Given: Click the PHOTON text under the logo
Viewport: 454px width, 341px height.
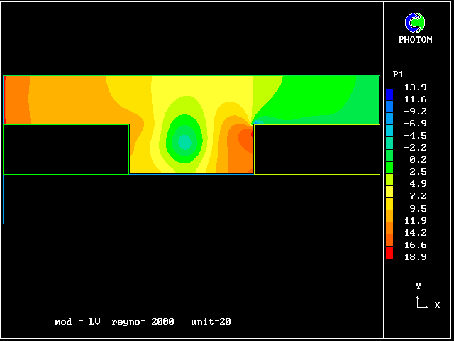Looking at the screenshot, I should (x=415, y=40).
